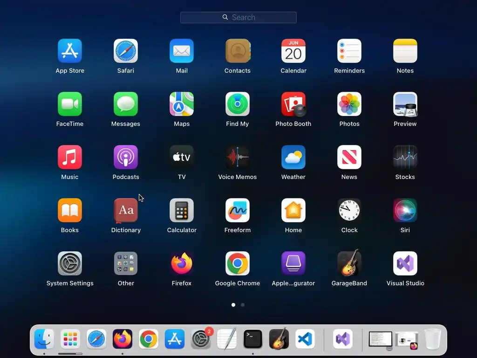The image size is (477, 358).
Task: Open the Books app
Action: point(70,210)
